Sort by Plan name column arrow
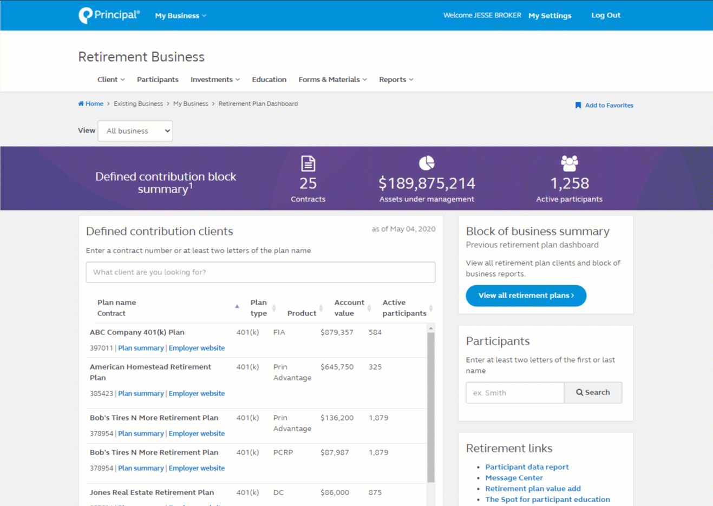Viewport: 713px width, 506px height. (237, 307)
